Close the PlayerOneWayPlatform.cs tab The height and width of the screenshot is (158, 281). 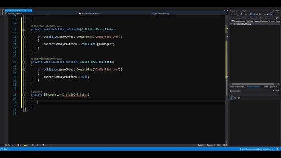[31, 11]
